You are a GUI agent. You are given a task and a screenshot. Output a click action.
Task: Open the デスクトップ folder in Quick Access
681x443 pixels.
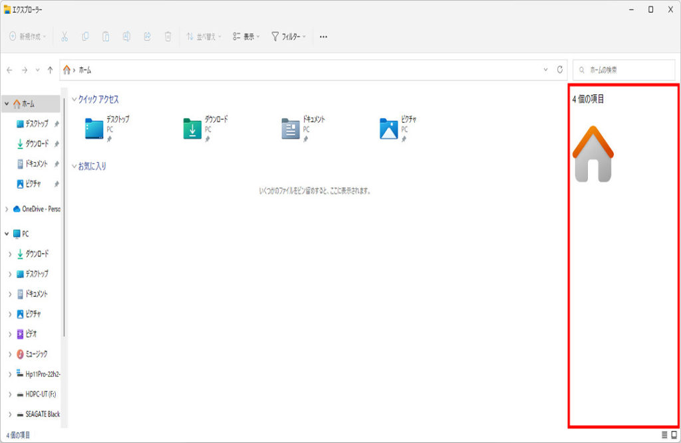coord(95,129)
